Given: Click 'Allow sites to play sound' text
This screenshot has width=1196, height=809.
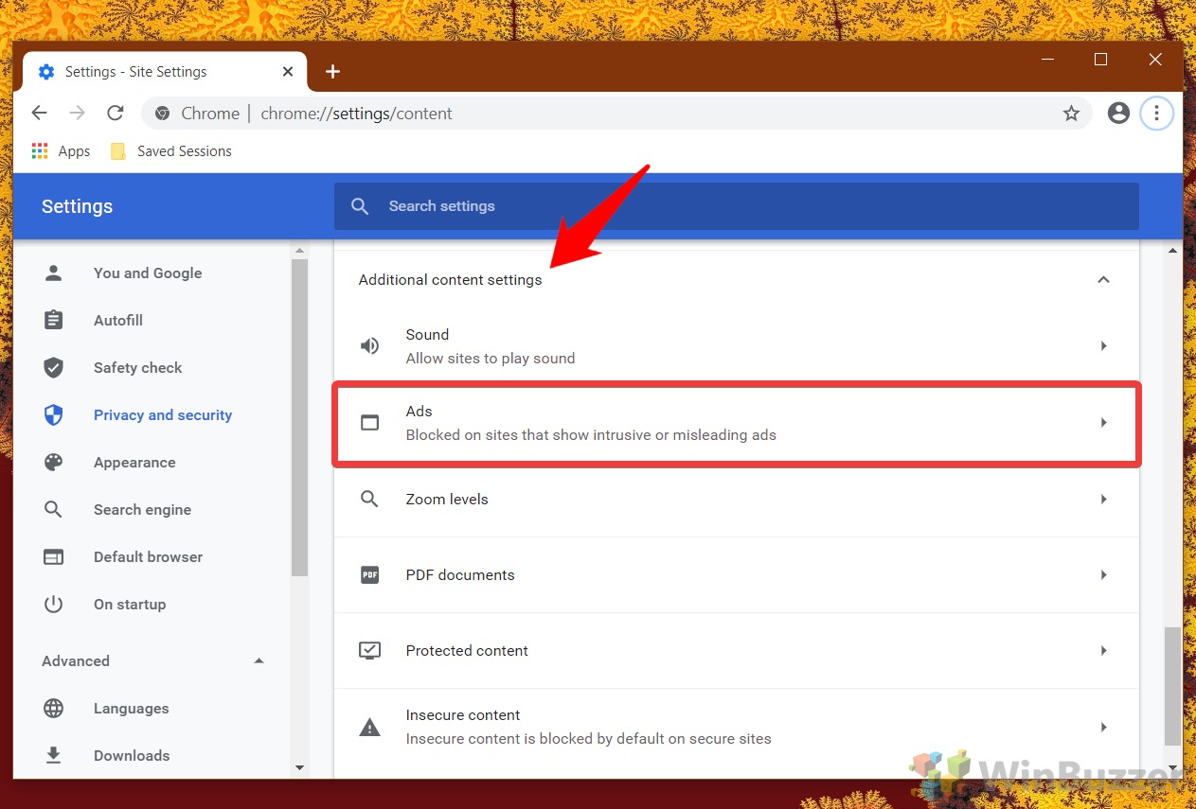Looking at the screenshot, I should pos(491,359).
